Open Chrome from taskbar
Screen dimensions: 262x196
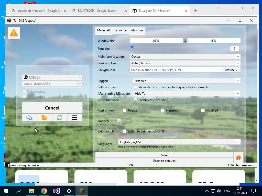pyautogui.click(x=44, y=191)
